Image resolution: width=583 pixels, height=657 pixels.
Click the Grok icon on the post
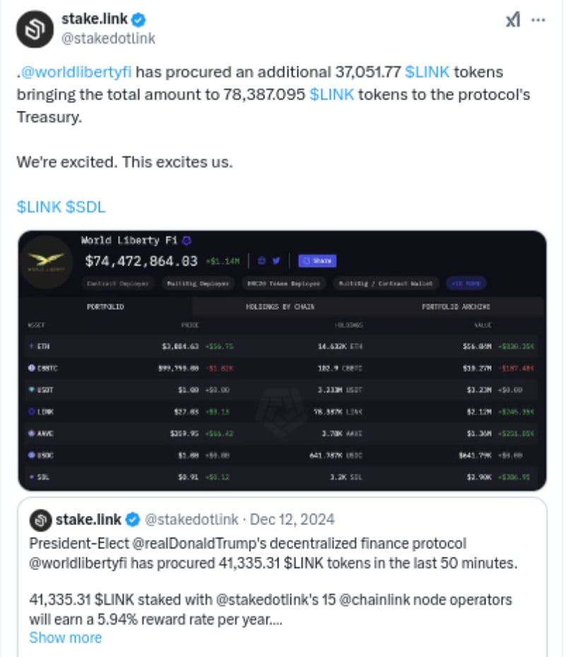[512, 20]
